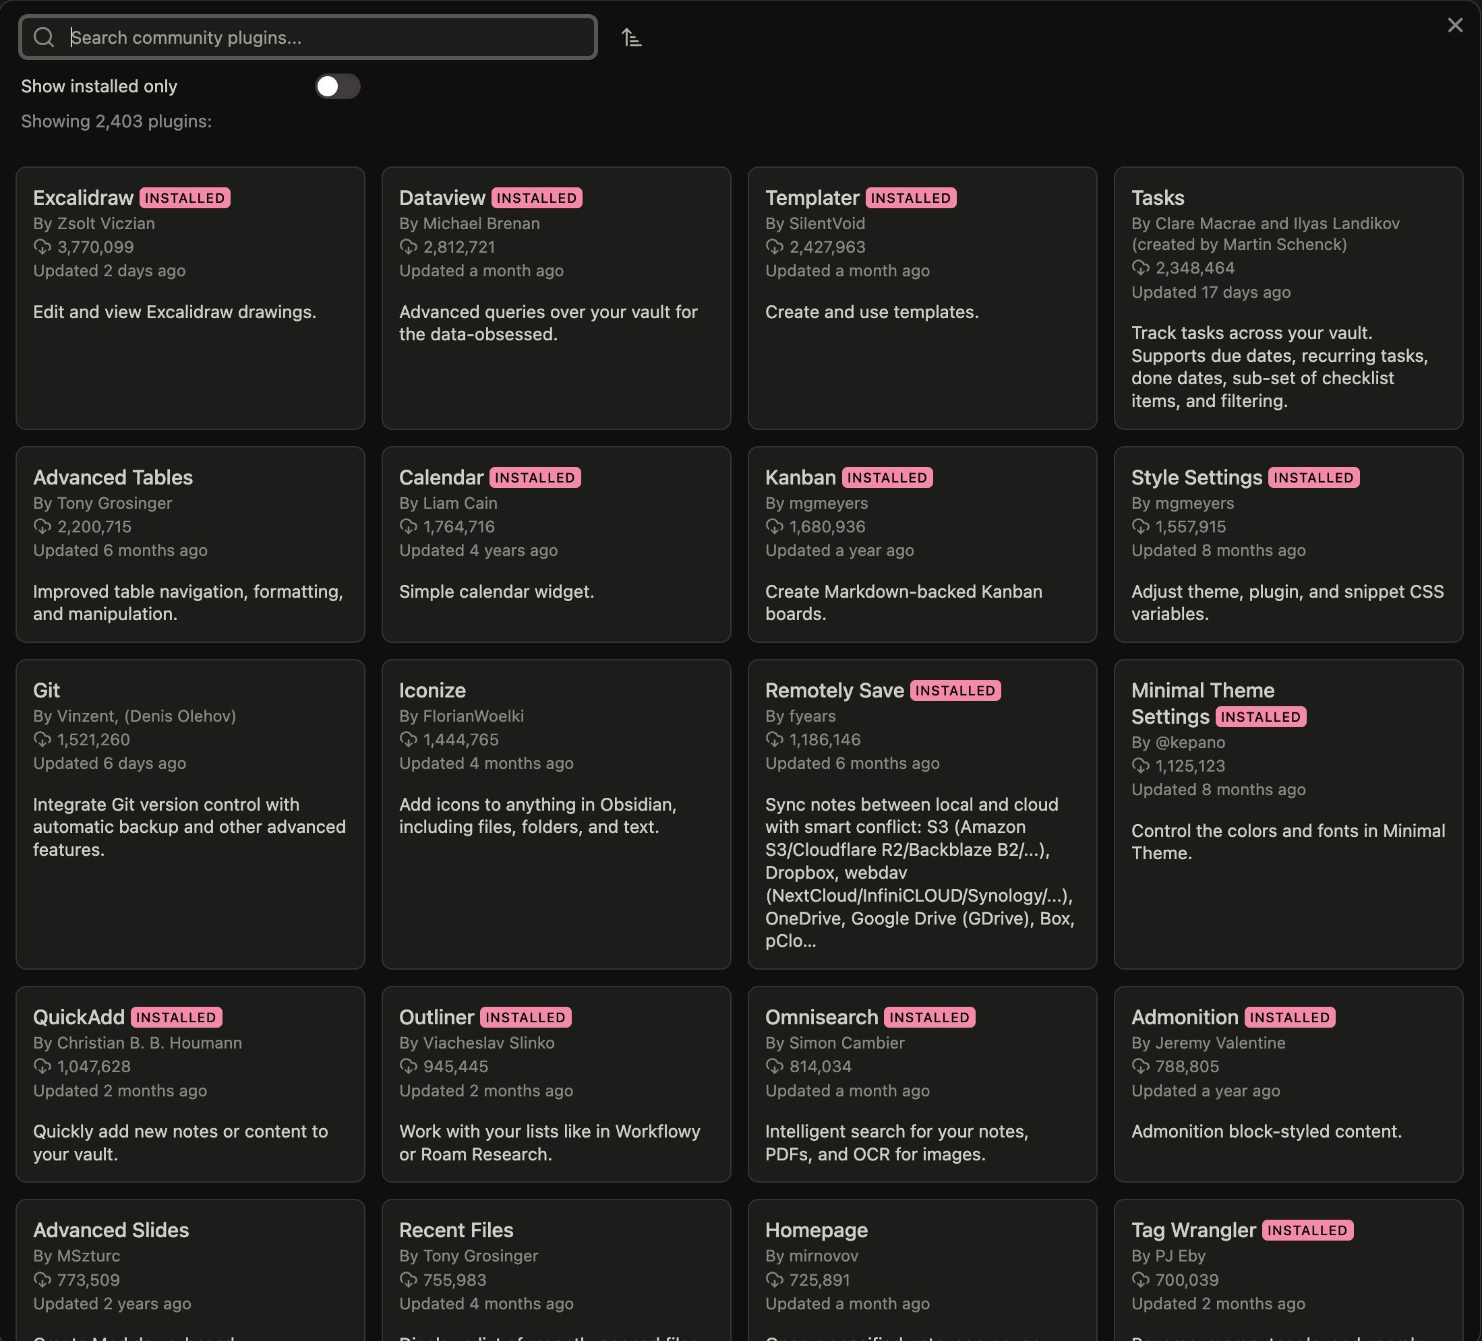Click the Calendar INSTALLED badge
1482x1341 pixels.
point(535,478)
